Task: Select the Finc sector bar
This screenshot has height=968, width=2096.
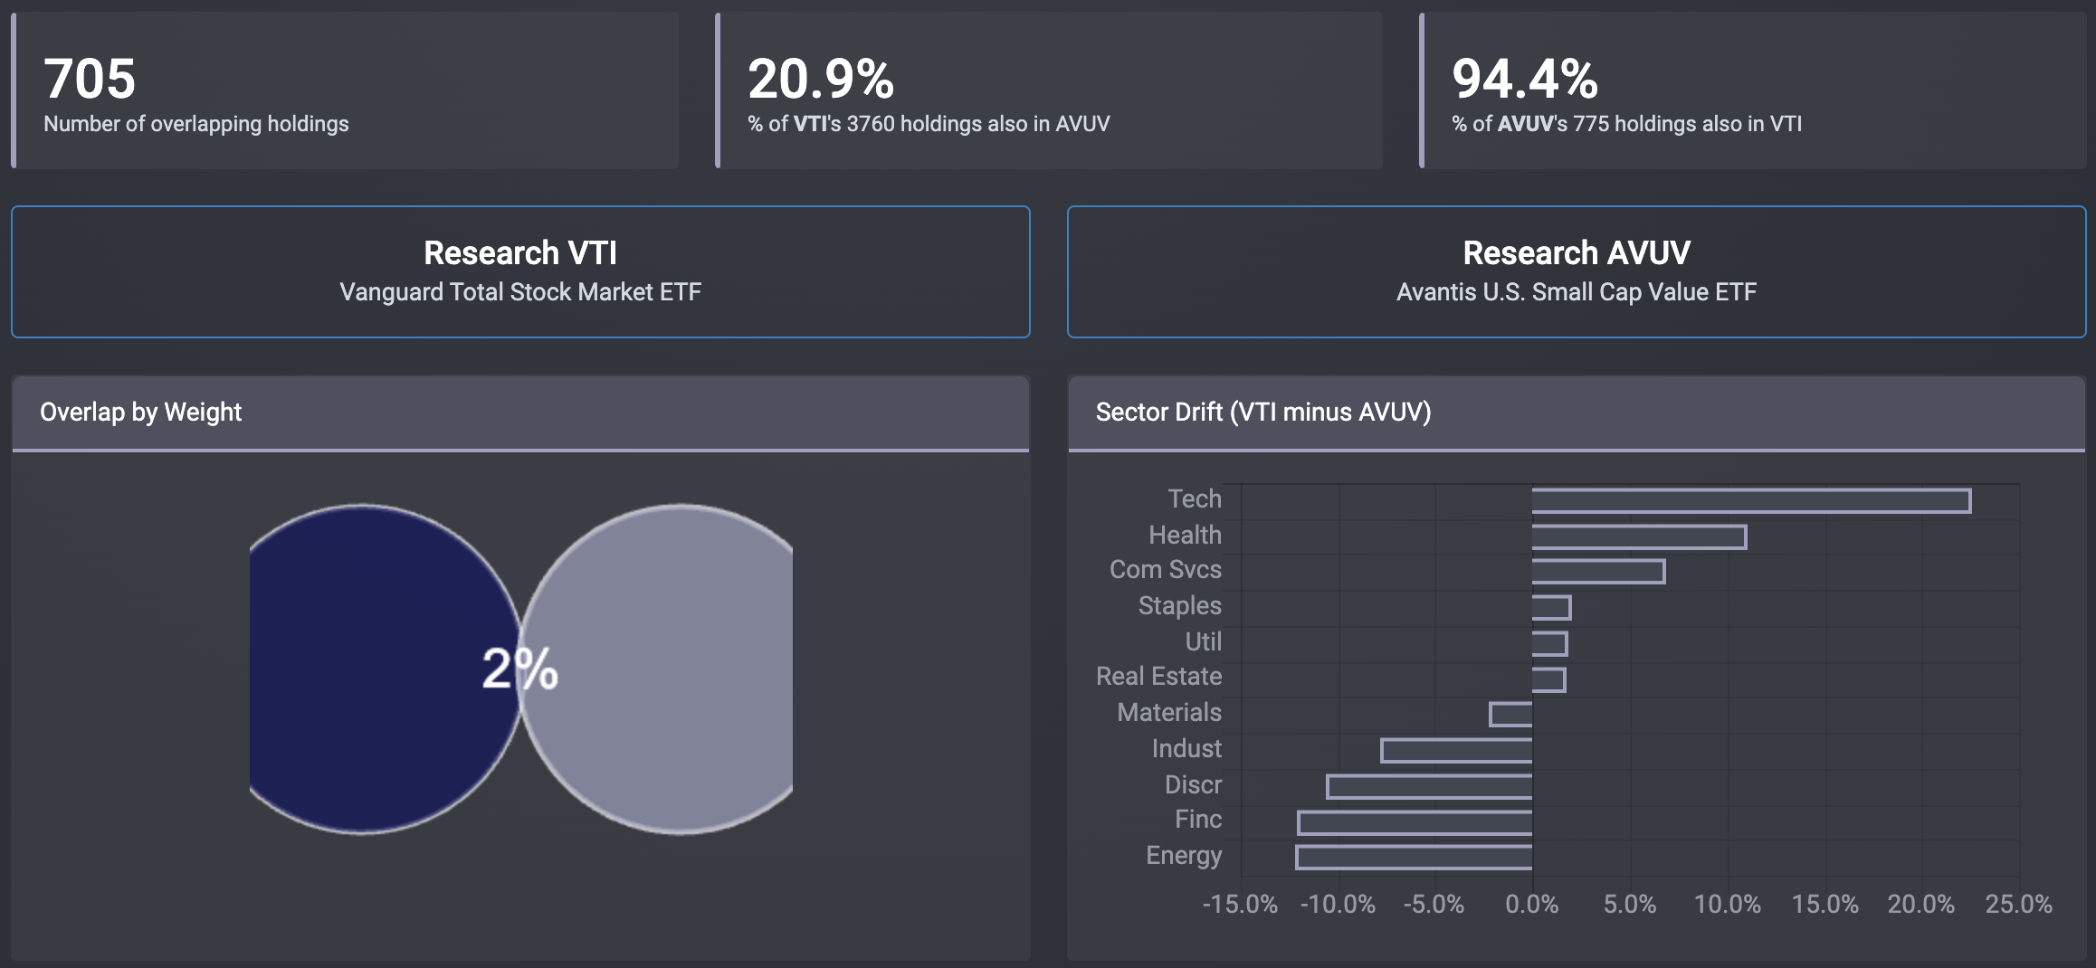Action: [x=1415, y=823]
